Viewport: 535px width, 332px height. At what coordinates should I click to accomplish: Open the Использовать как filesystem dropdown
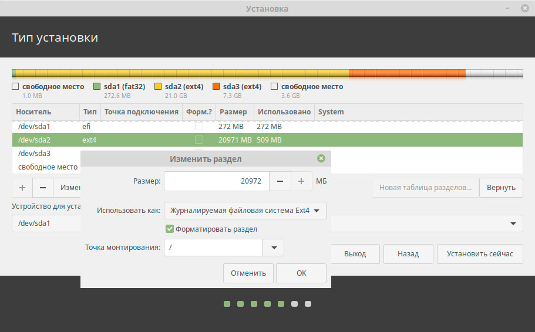(x=245, y=211)
